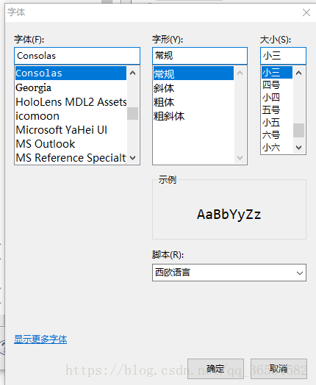Select Georgia in the font list
Screen dimensions: 316x385
coord(71,87)
